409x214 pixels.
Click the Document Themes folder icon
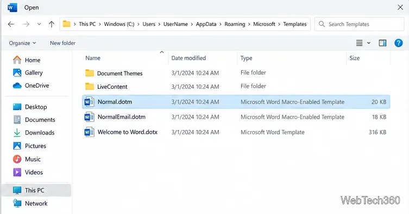(90, 73)
